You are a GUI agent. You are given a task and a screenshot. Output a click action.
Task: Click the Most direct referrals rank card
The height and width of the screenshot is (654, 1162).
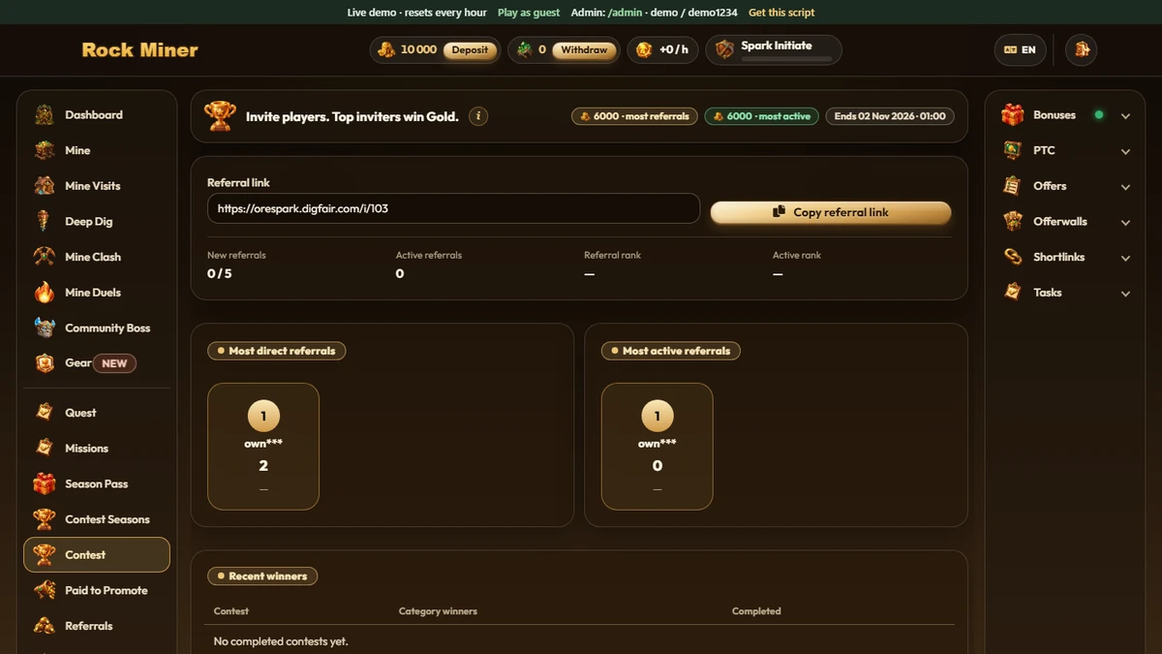(263, 447)
